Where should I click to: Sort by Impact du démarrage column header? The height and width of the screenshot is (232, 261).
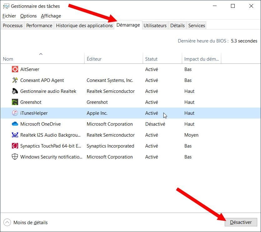(202, 59)
